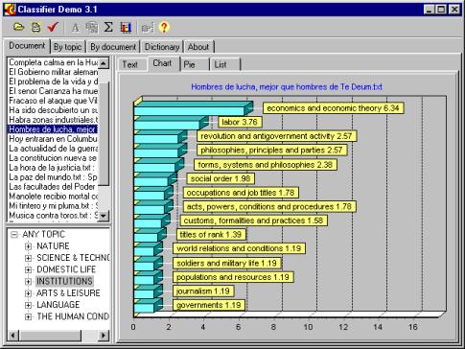Select the INSTITUTIONS topic in tree
The width and height of the screenshot is (465, 349).
(64, 281)
